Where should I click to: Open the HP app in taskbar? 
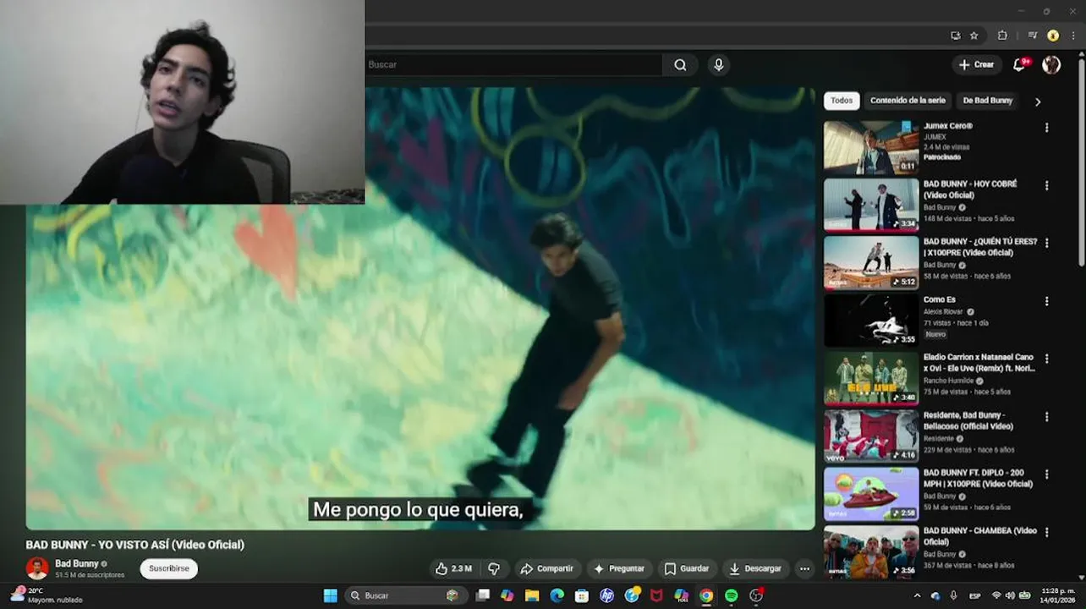click(x=606, y=595)
